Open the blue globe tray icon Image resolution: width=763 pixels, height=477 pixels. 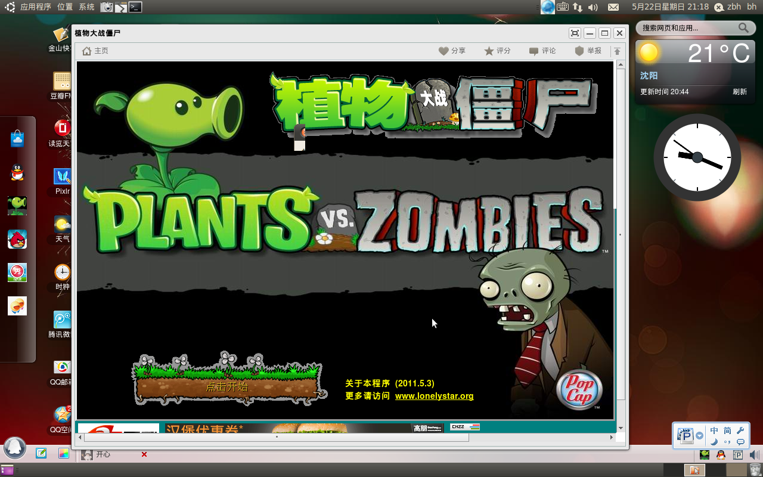[548, 7]
